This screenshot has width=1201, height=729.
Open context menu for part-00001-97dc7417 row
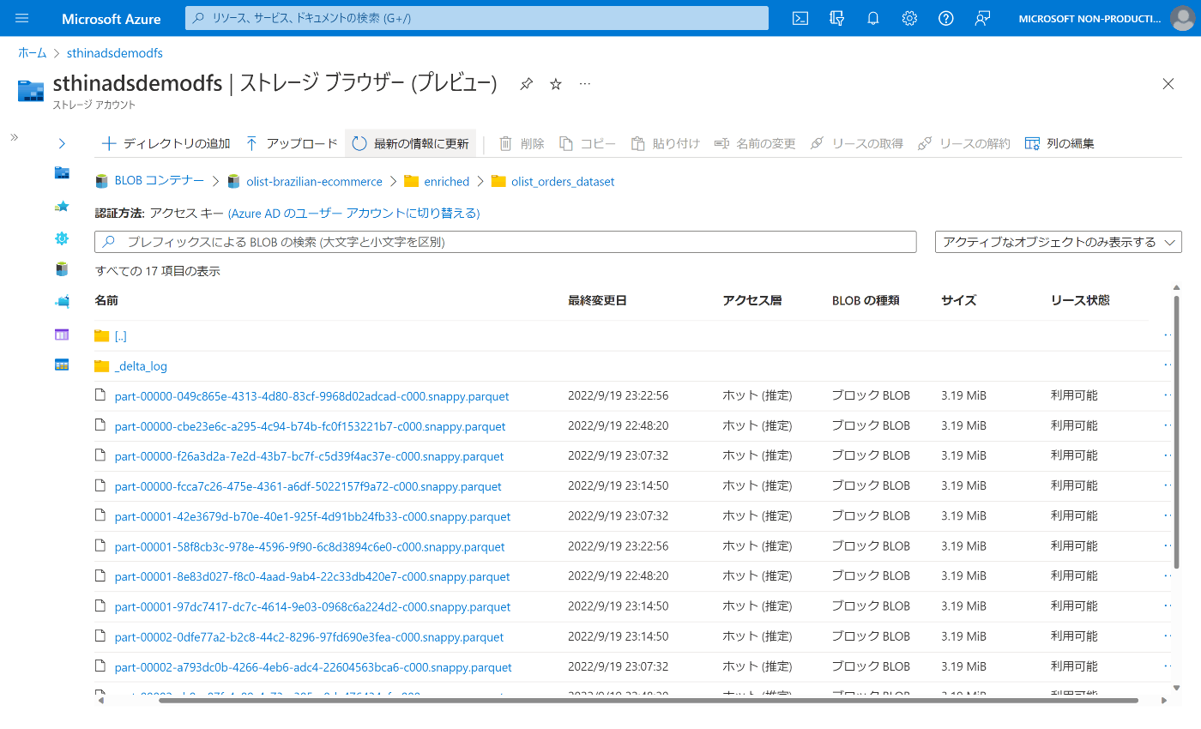click(1167, 605)
